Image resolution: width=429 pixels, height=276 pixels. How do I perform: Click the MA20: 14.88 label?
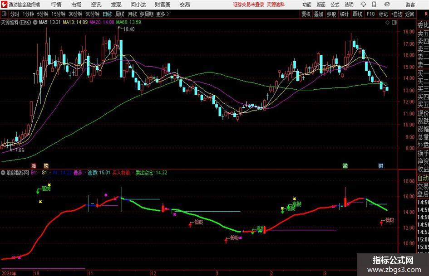[x=102, y=22]
